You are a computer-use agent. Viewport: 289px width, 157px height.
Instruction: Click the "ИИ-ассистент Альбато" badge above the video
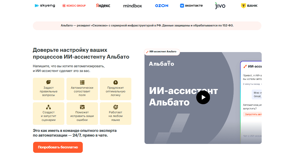(x=162, y=52)
